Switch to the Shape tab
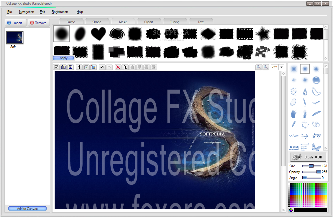333x217 pixels. click(x=97, y=22)
